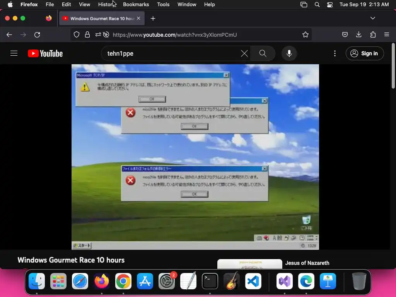Click the video player area
The height and width of the screenshot is (297, 396).
195,157
